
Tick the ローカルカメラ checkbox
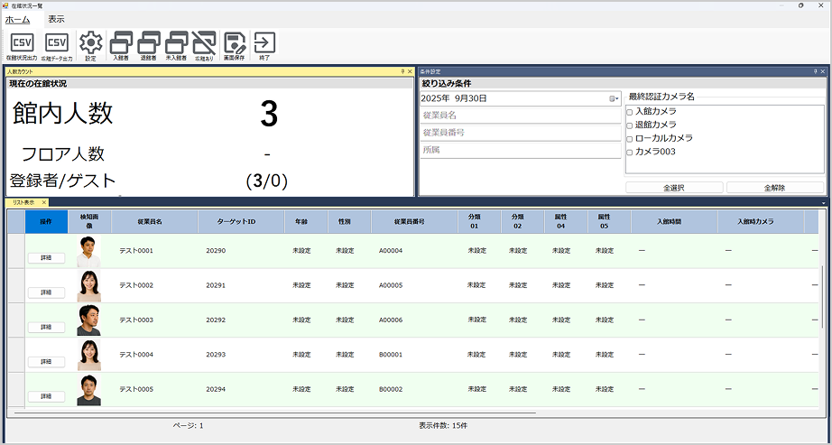point(630,138)
